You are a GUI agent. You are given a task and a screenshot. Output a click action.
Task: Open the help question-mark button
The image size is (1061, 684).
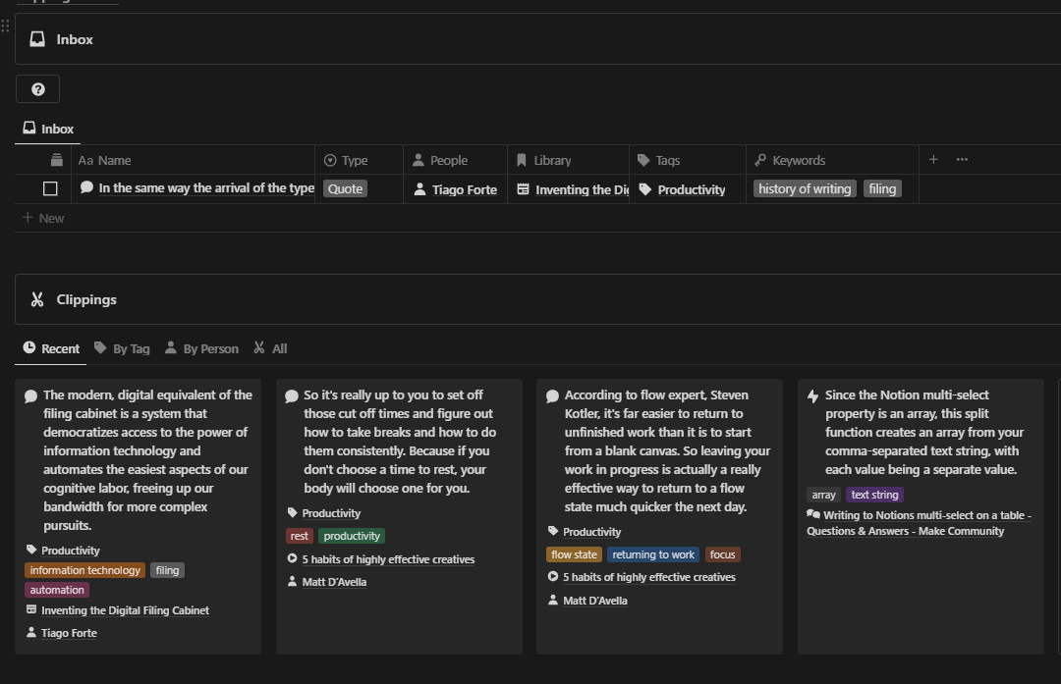(x=37, y=88)
